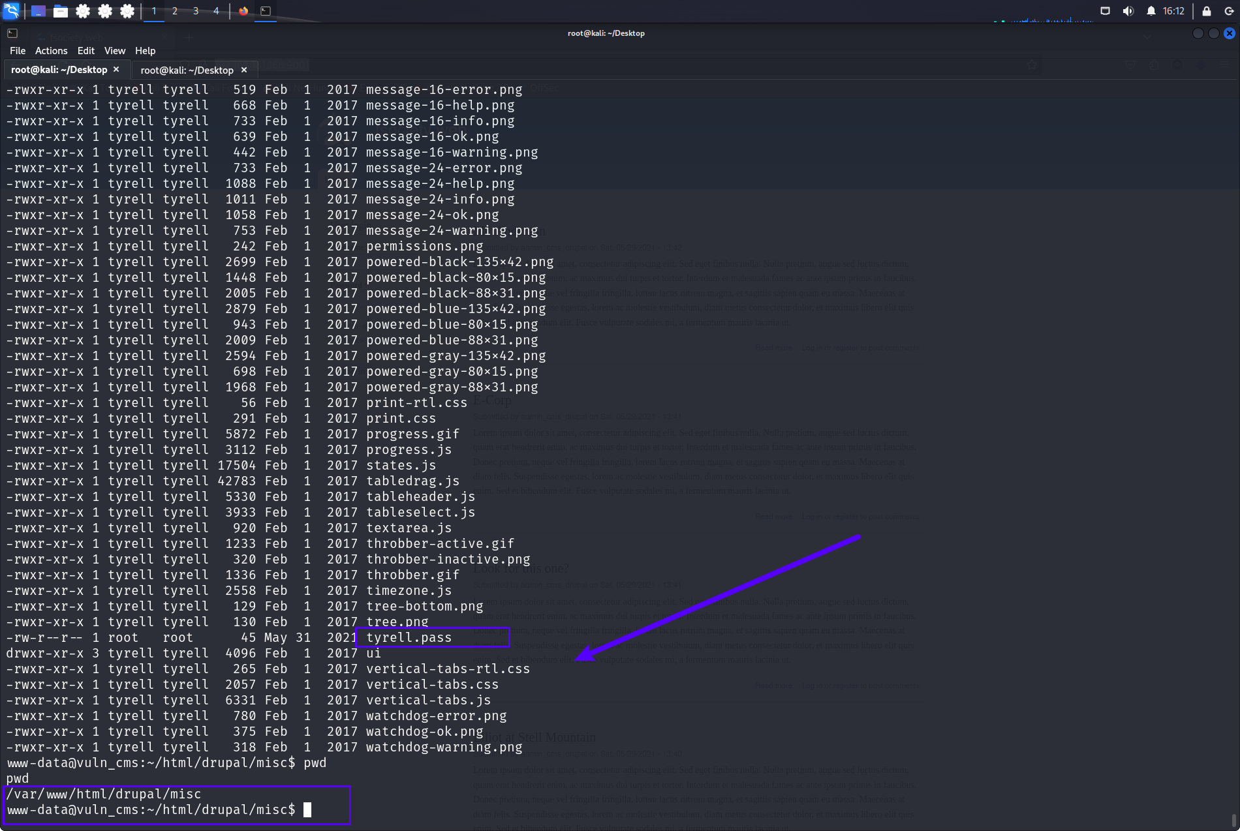This screenshot has width=1240, height=831.
Task: Launch Firefox from the top panel
Action: (243, 11)
